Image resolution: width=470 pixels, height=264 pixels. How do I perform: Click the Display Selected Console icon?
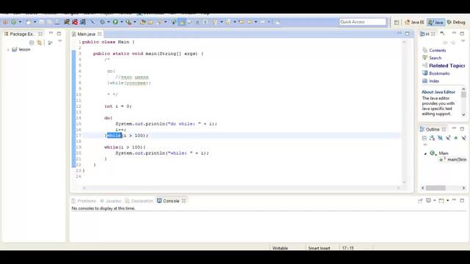429,200
